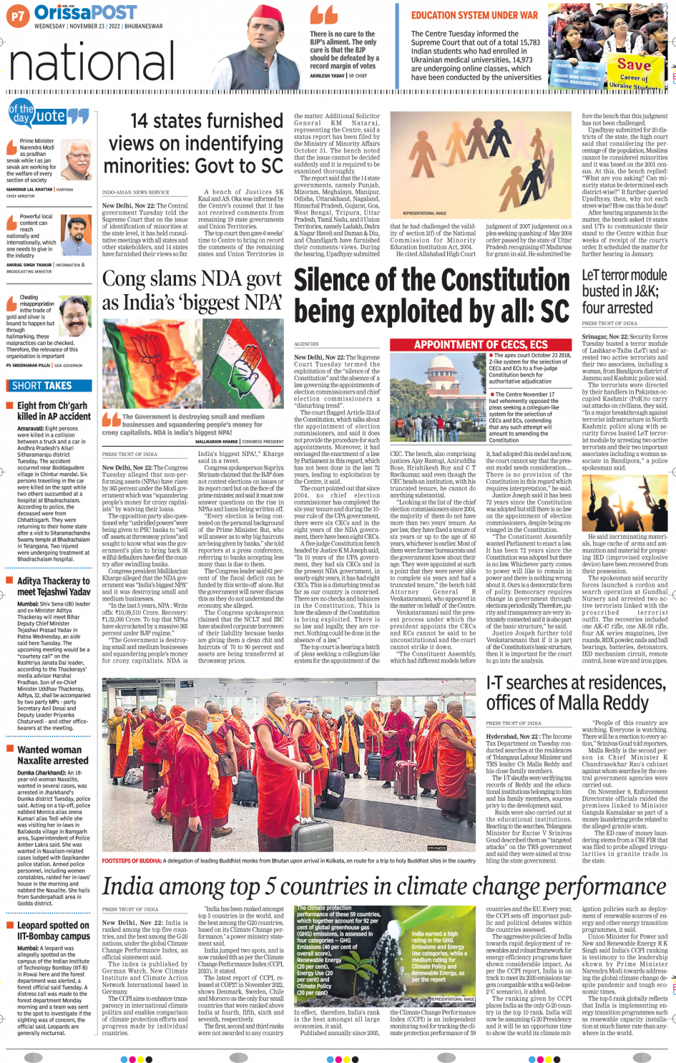
Task: Click the OrissaPOST masthead logo
Action: click(85, 12)
